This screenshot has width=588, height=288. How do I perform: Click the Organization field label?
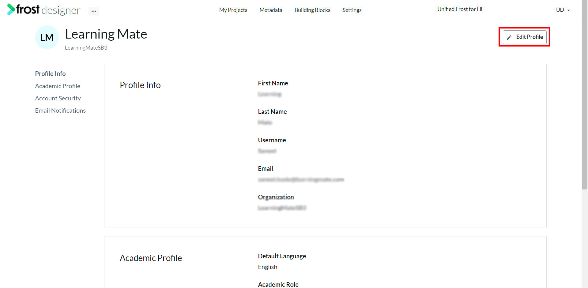pos(276,197)
